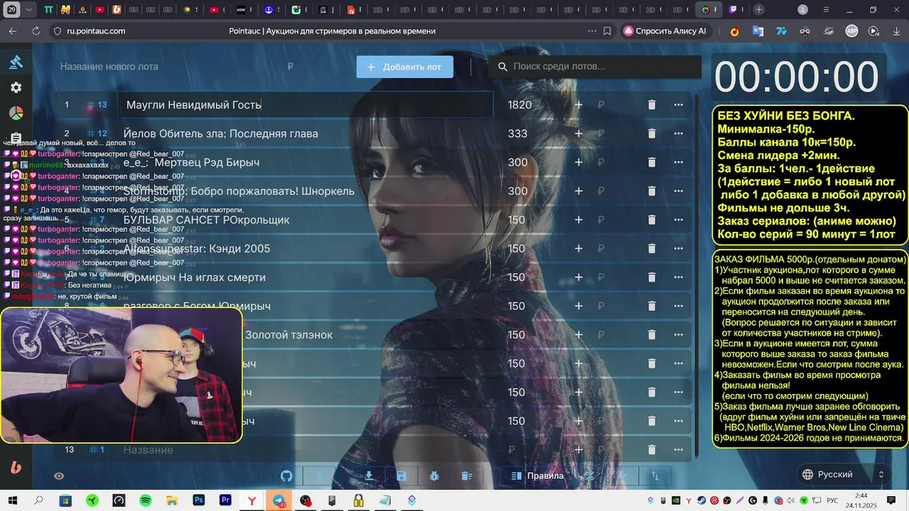Bookmark this page icon
This screenshot has width=909, height=511.
607,31
